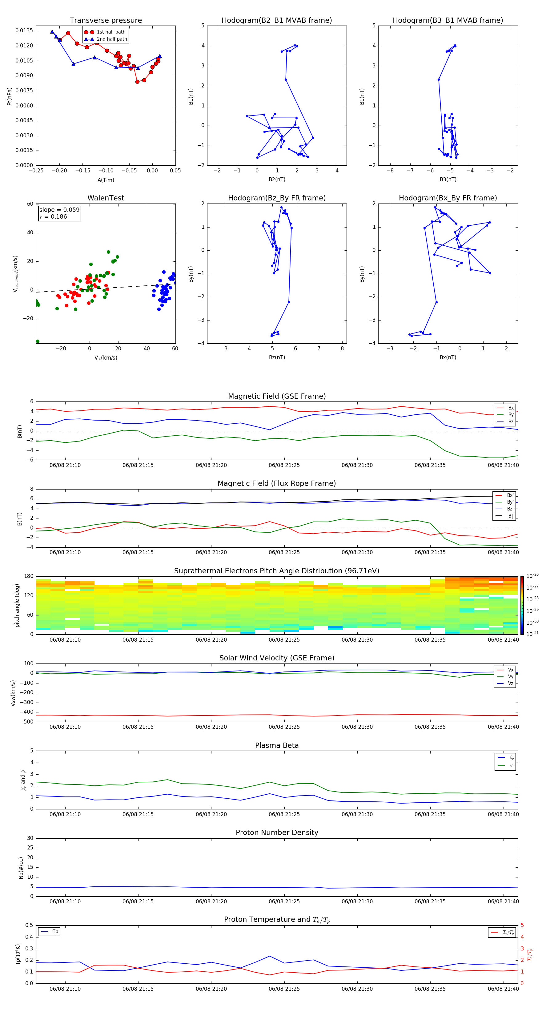Click the 0.0135 tick on pressure plot

[x=24, y=31]
